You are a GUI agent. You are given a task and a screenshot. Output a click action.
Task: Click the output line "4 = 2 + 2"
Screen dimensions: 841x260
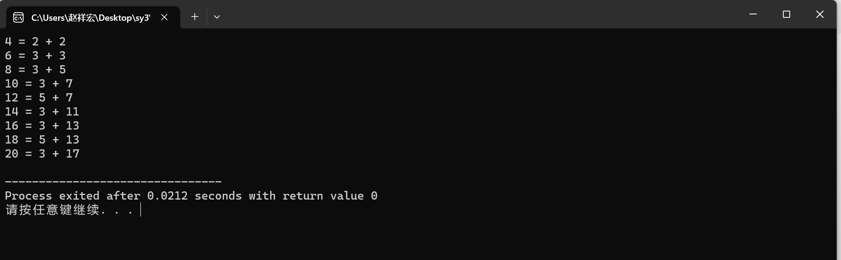(x=35, y=42)
